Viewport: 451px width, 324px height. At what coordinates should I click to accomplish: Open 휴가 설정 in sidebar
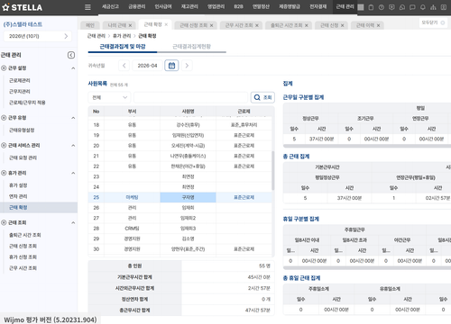18,185
